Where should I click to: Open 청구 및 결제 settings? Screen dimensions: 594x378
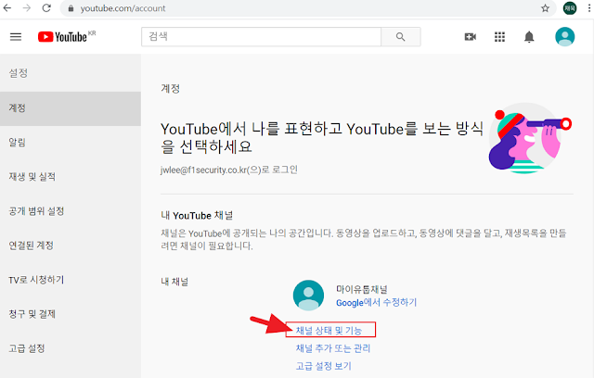pyautogui.click(x=71, y=314)
